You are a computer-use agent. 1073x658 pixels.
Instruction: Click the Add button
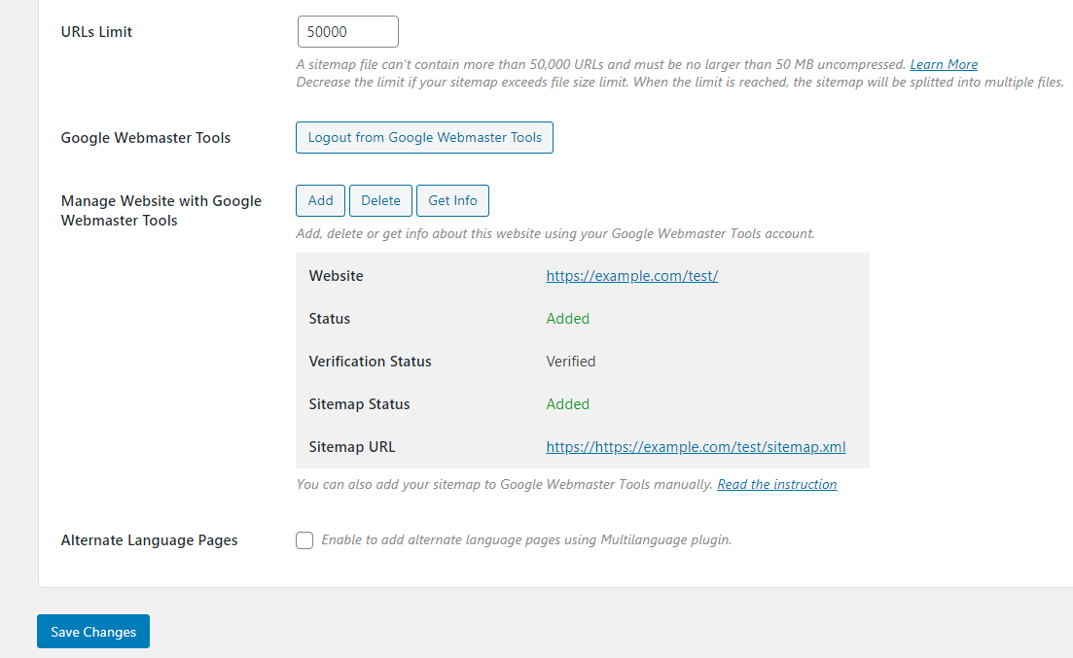320,200
